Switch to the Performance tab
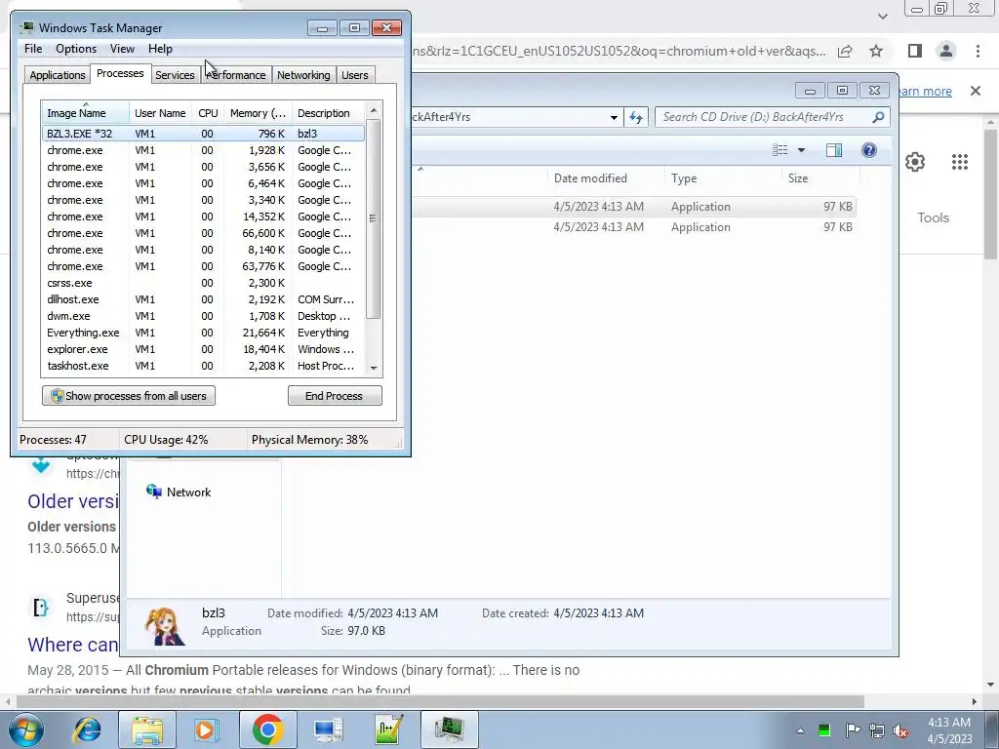This screenshot has height=749, width=999. point(236,74)
